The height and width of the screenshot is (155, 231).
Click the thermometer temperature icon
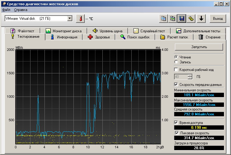tap(80, 19)
